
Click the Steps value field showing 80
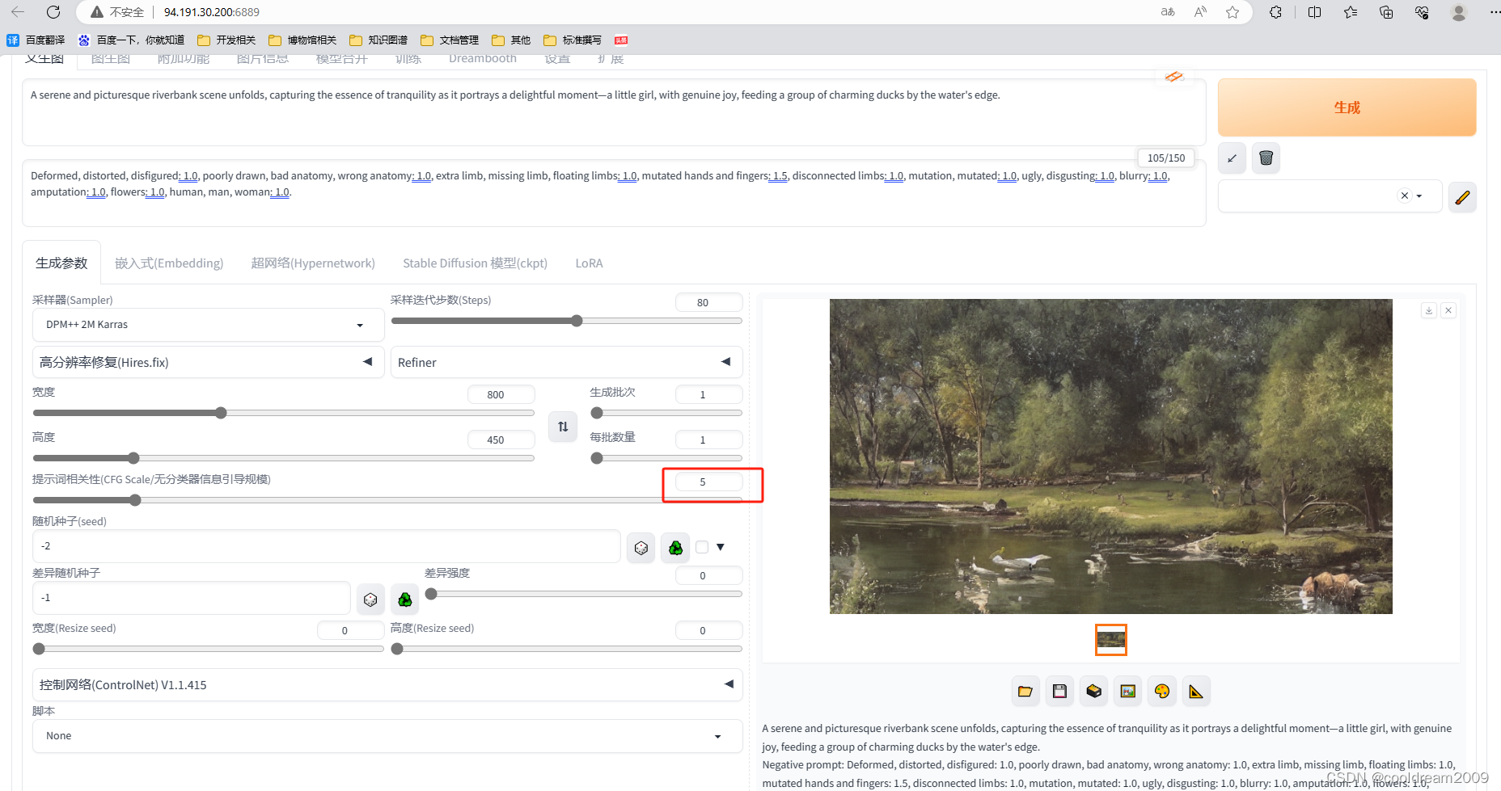(x=708, y=302)
